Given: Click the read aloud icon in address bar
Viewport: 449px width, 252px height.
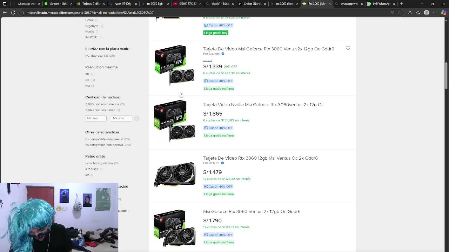Looking at the screenshot, I should pos(392,13).
